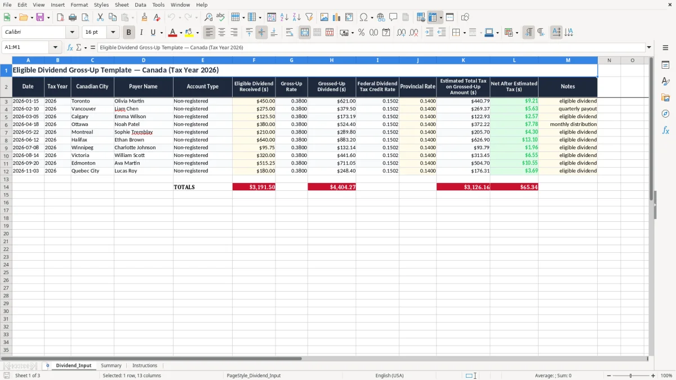The height and width of the screenshot is (380, 676).
Task: Format cells as percent
Action: click(x=361, y=33)
